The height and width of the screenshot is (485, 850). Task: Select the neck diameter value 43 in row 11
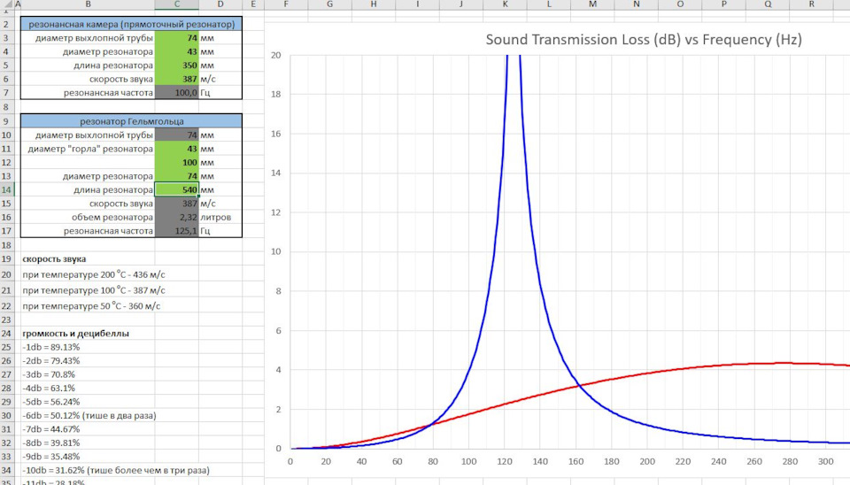(177, 149)
